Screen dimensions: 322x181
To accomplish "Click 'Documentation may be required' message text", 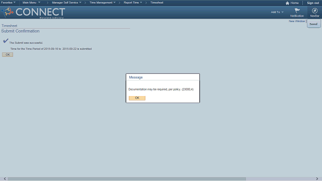I will [x=161, y=89].
